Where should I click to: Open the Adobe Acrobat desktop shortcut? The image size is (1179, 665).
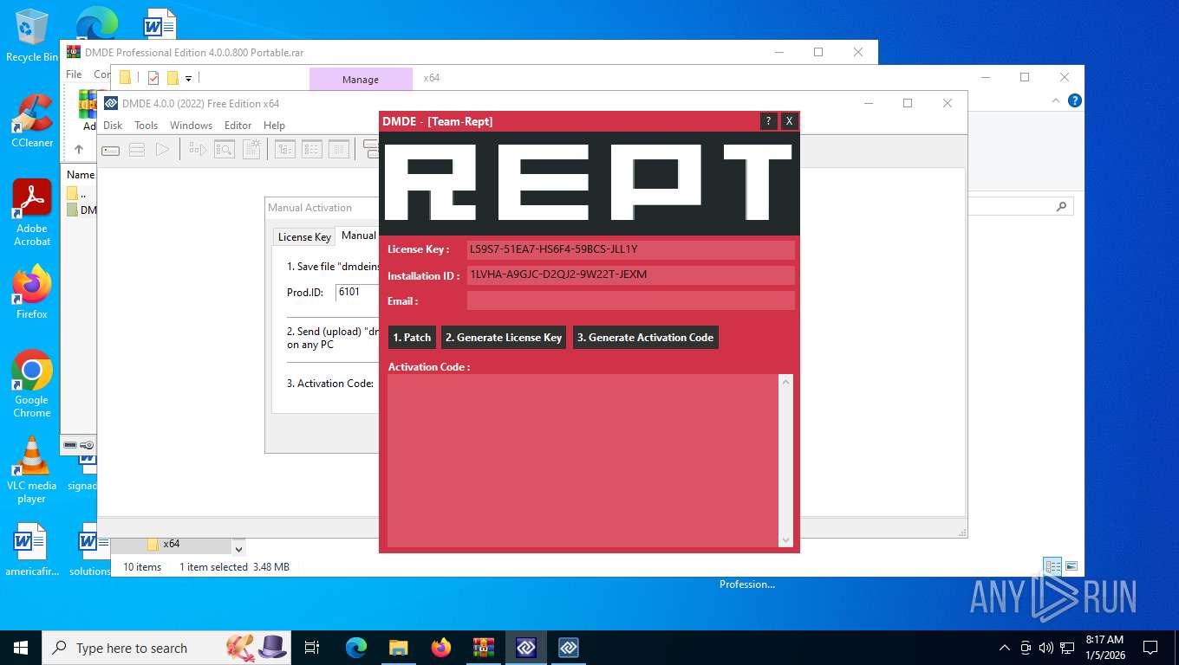[32, 213]
